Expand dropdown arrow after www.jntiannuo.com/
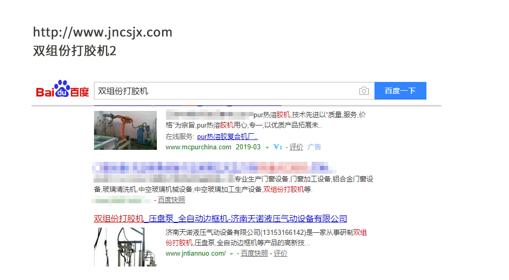Screen dimensions: 509x280 click(232, 254)
